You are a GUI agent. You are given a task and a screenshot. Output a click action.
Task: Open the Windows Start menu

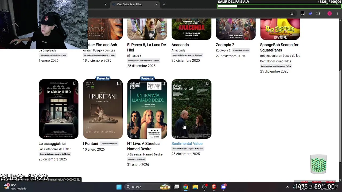click(x=119, y=187)
